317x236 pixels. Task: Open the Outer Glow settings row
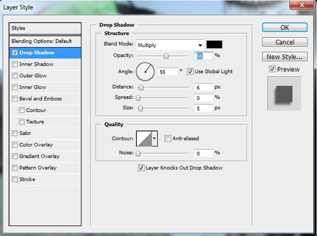(x=45, y=76)
